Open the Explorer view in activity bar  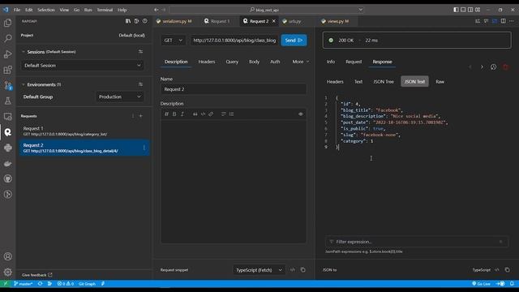[7, 23]
